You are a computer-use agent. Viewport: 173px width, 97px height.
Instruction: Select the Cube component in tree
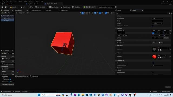pyautogui.click(x=7, y=20)
